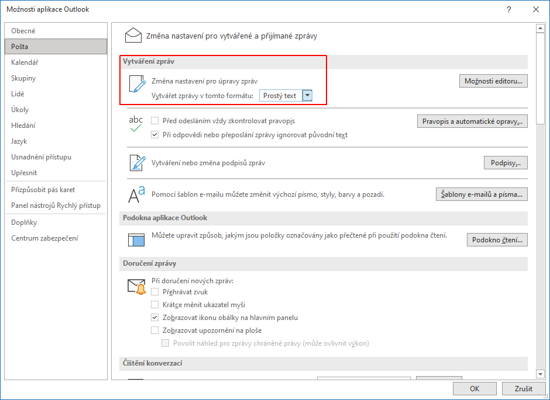Screen dimensions: 550x400
Task: Click the question mark help icon
Action: pos(509,9)
